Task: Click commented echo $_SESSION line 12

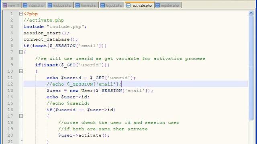Action: [x=84, y=84]
